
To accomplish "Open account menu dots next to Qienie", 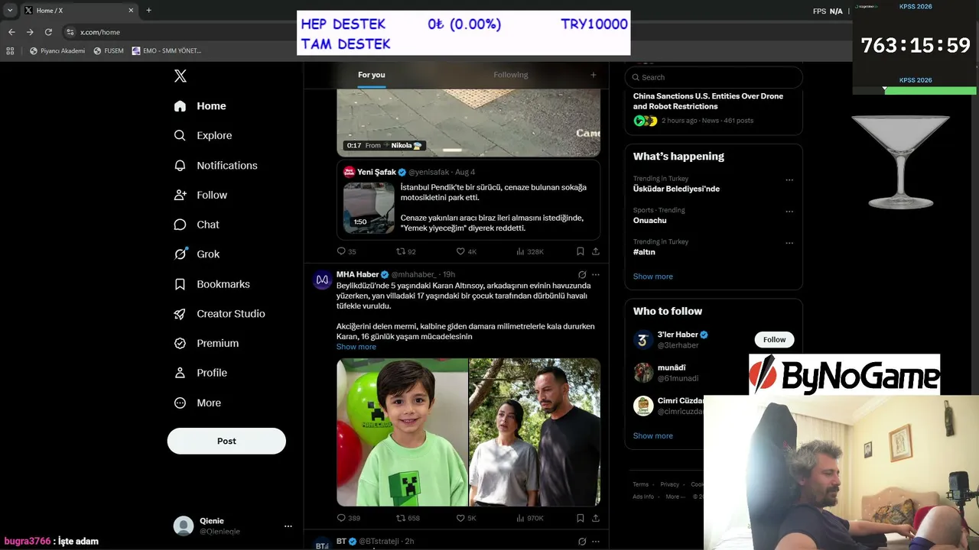I will (288, 526).
